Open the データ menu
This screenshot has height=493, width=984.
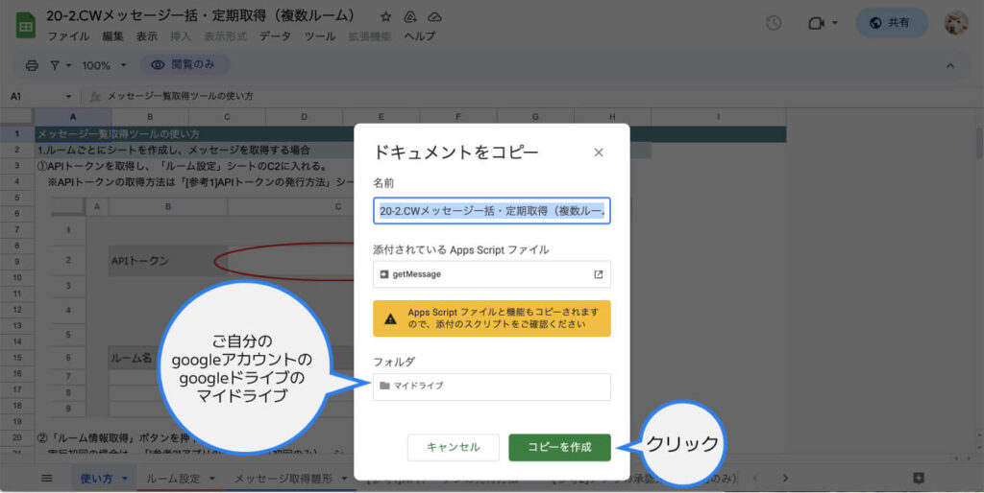point(276,36)
